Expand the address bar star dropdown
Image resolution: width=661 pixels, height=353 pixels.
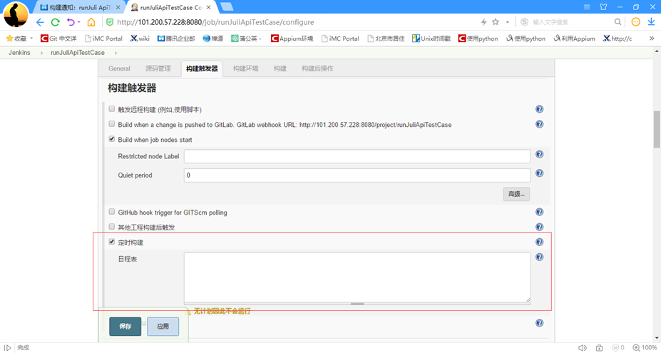[508, 22]
